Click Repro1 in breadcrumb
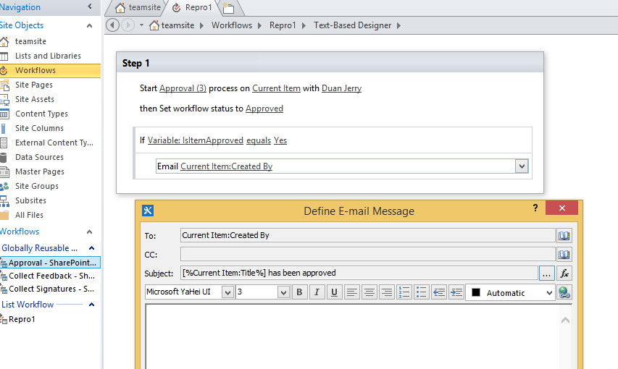The width and height of the screenshot is (618, 369). (x=283, y=25)
